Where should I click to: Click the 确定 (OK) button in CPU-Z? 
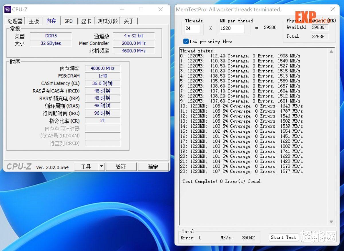click(x=153, y=166)
